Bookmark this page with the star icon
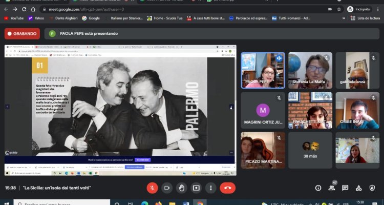This screenshot has height=205, width=384. coord(339,9)
